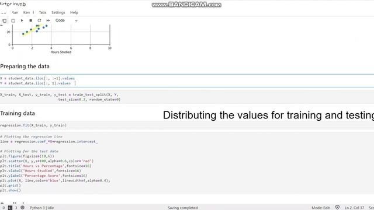The width and height of the screenshot is (374, 210).
Task: Click the plt.show() line
Action: coord(11,191)
